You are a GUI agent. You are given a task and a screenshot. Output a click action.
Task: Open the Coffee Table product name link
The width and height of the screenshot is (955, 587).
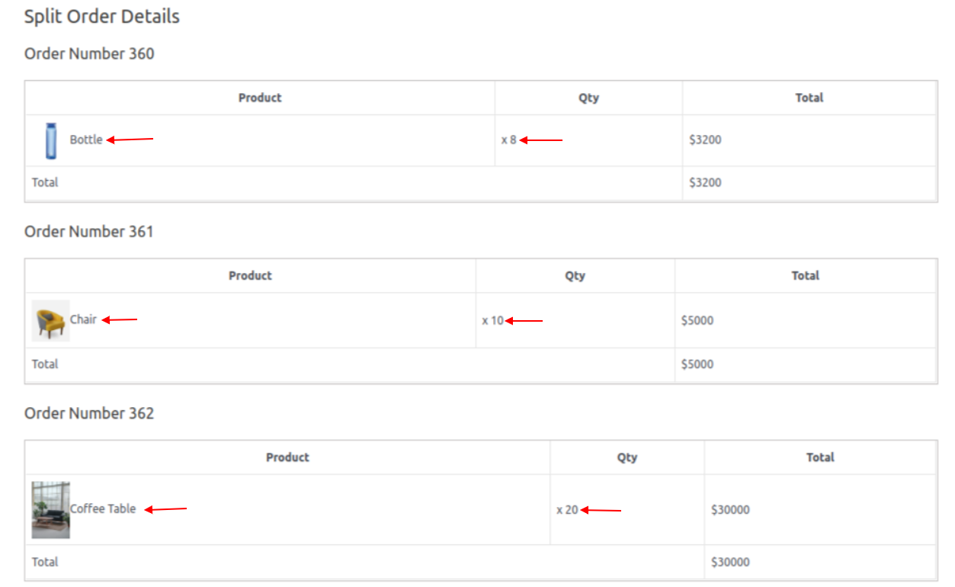pos(103,508)
